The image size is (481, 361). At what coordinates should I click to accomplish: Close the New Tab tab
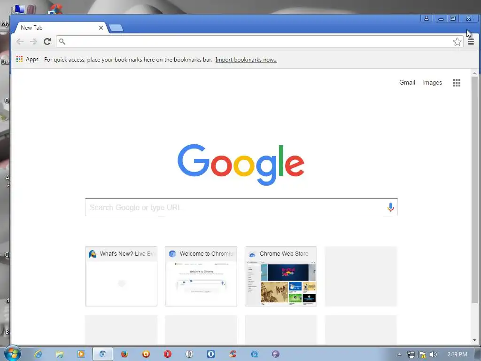pyautogui.click(x=101, y=28)
